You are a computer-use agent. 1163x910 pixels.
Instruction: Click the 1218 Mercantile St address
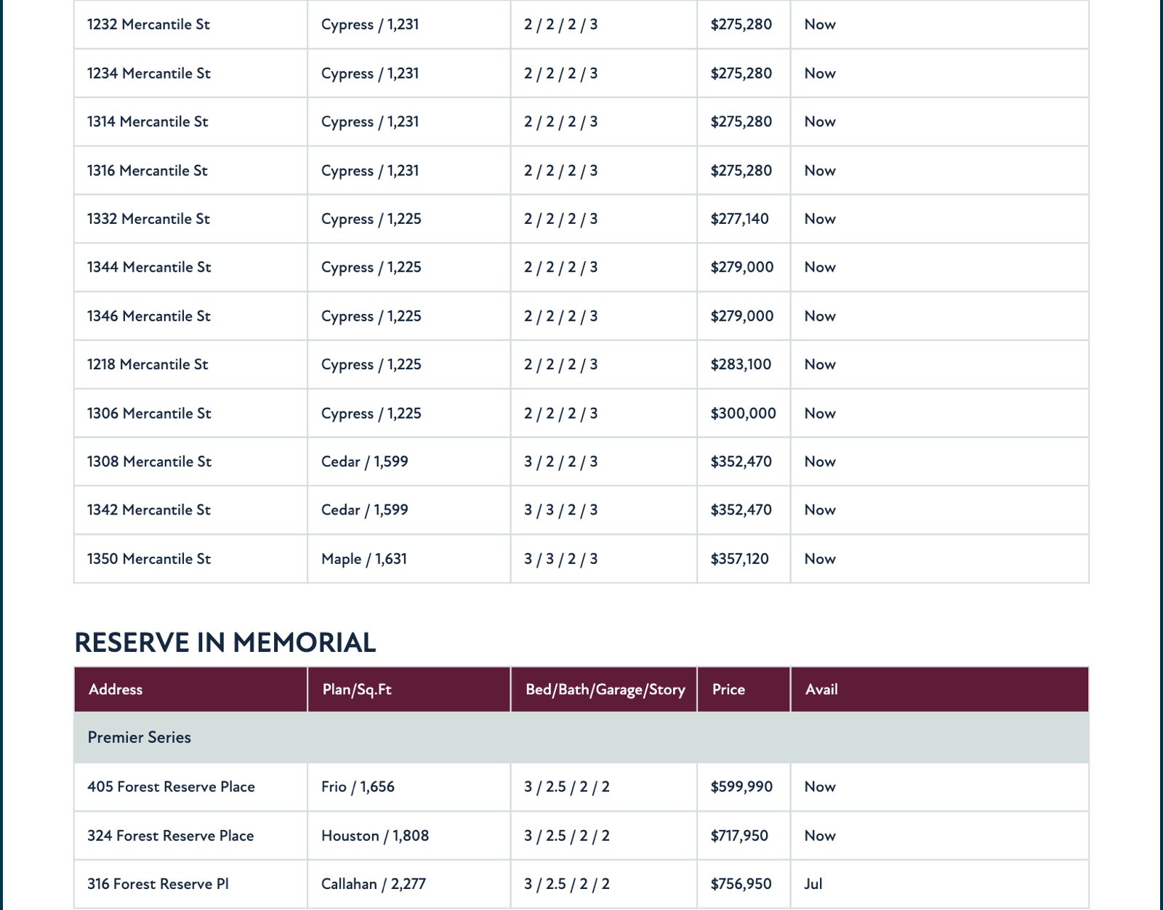pos(148,364)
